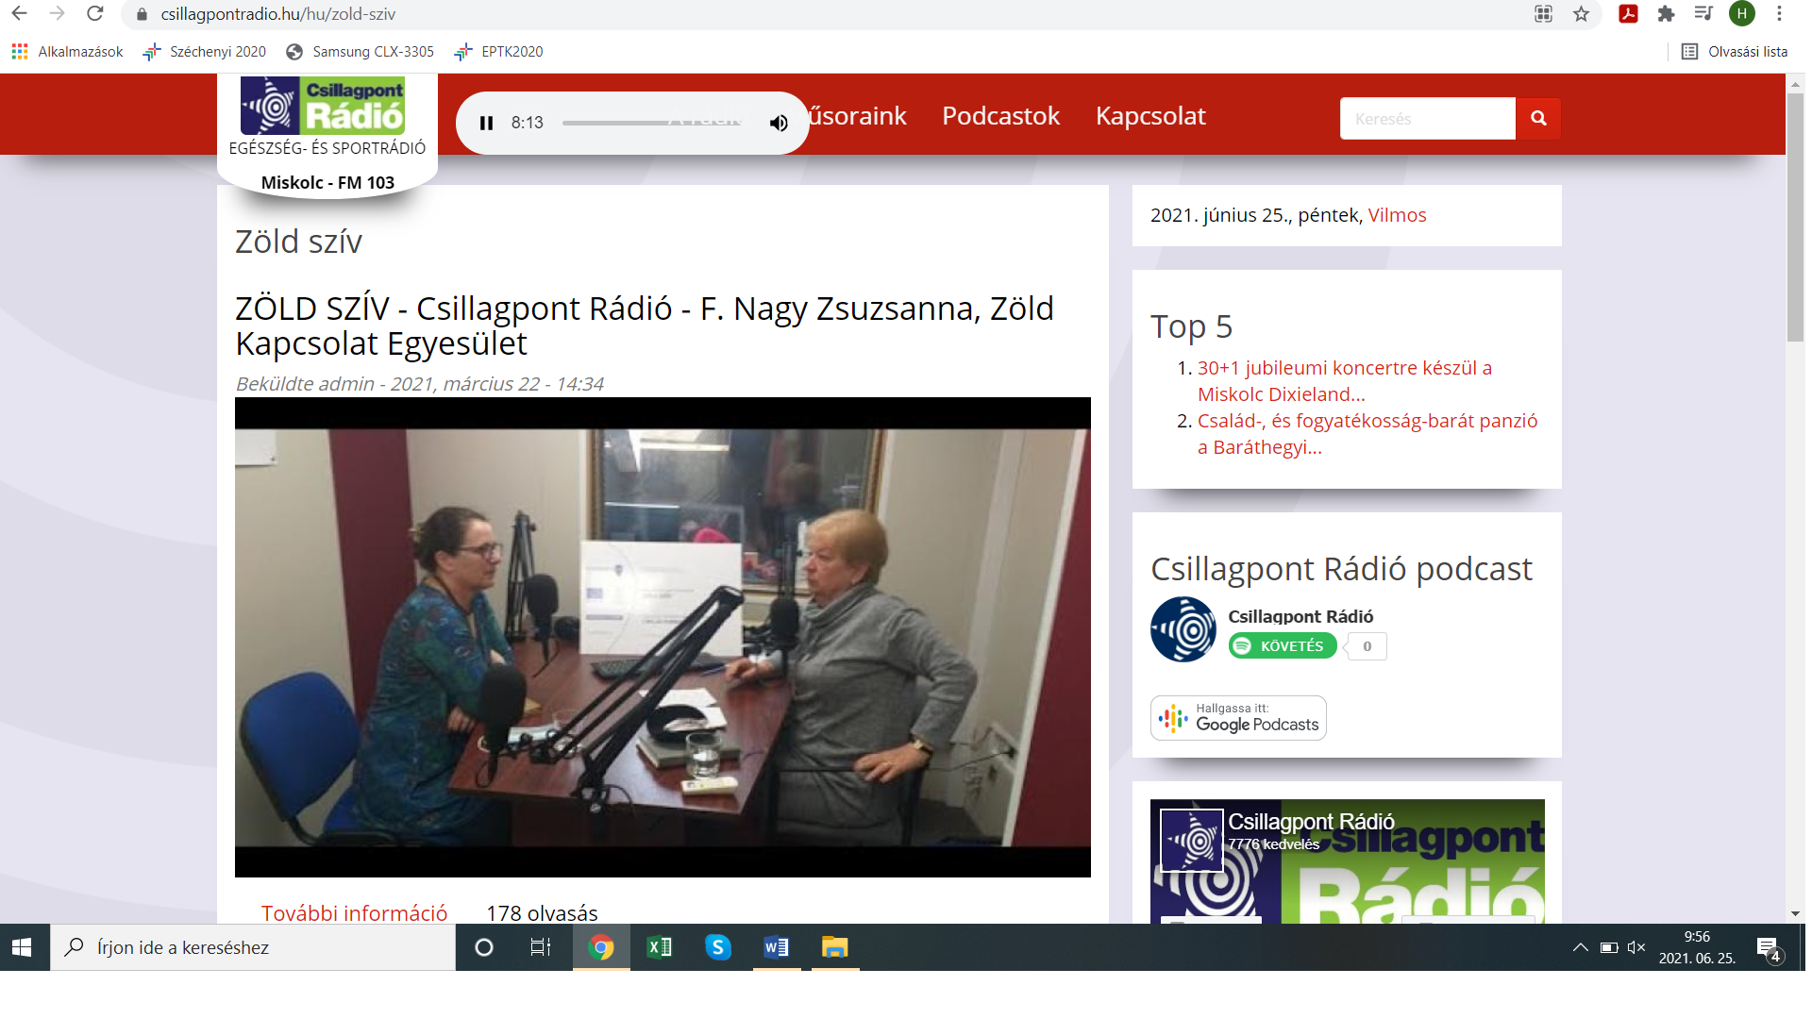
Task: Click the Csillagpont Rádió logo
Action: [323, 106]
